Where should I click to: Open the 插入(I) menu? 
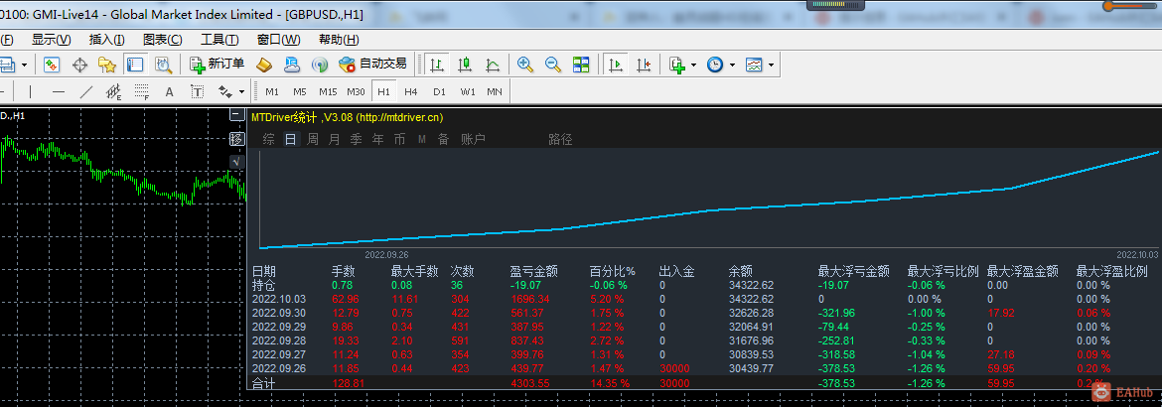[106, 40]
